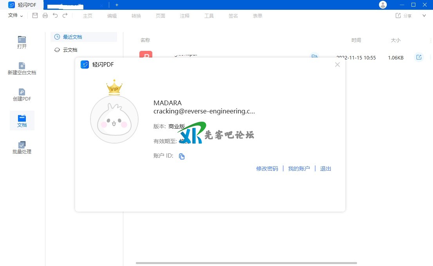Screen dimensions: 433x266
Task: Expand the ribbon chevron at top right
Action: (424, 16)
